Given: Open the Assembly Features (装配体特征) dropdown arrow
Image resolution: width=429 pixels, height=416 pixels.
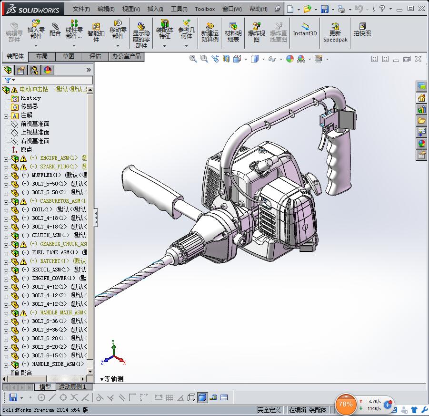Looking at the screenshot, I should point(164,46).
